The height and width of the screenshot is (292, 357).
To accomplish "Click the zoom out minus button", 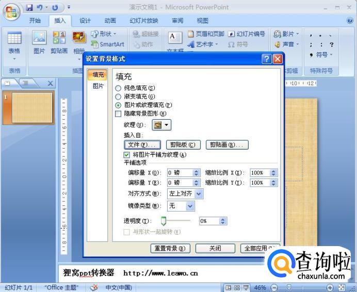I will tap(274, 288).
